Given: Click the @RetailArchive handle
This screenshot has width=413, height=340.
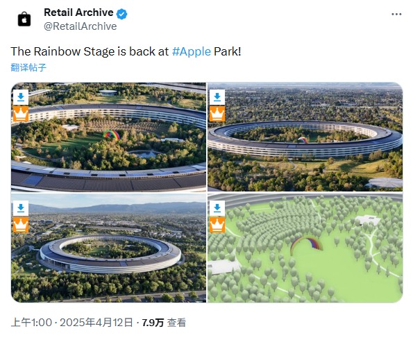Looking at the screenshot, I should pyautogui.click(x=80, y=26).
